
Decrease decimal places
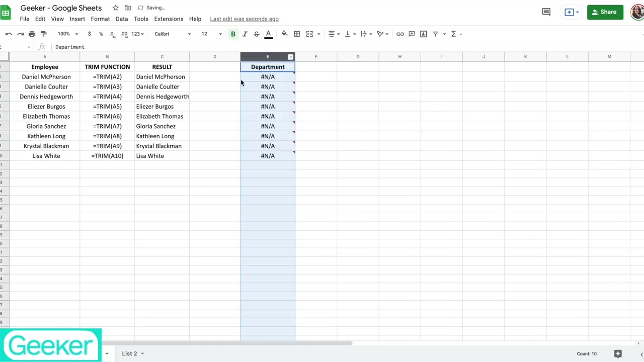[x=112, y=34]
